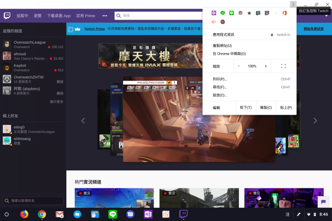
Task: Open Kephrii followed channel
Action: [x=33, y=68]
